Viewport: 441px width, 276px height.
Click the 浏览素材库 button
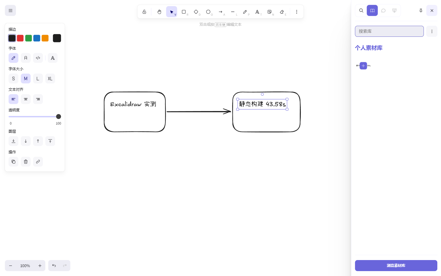(x=396, y=266)
